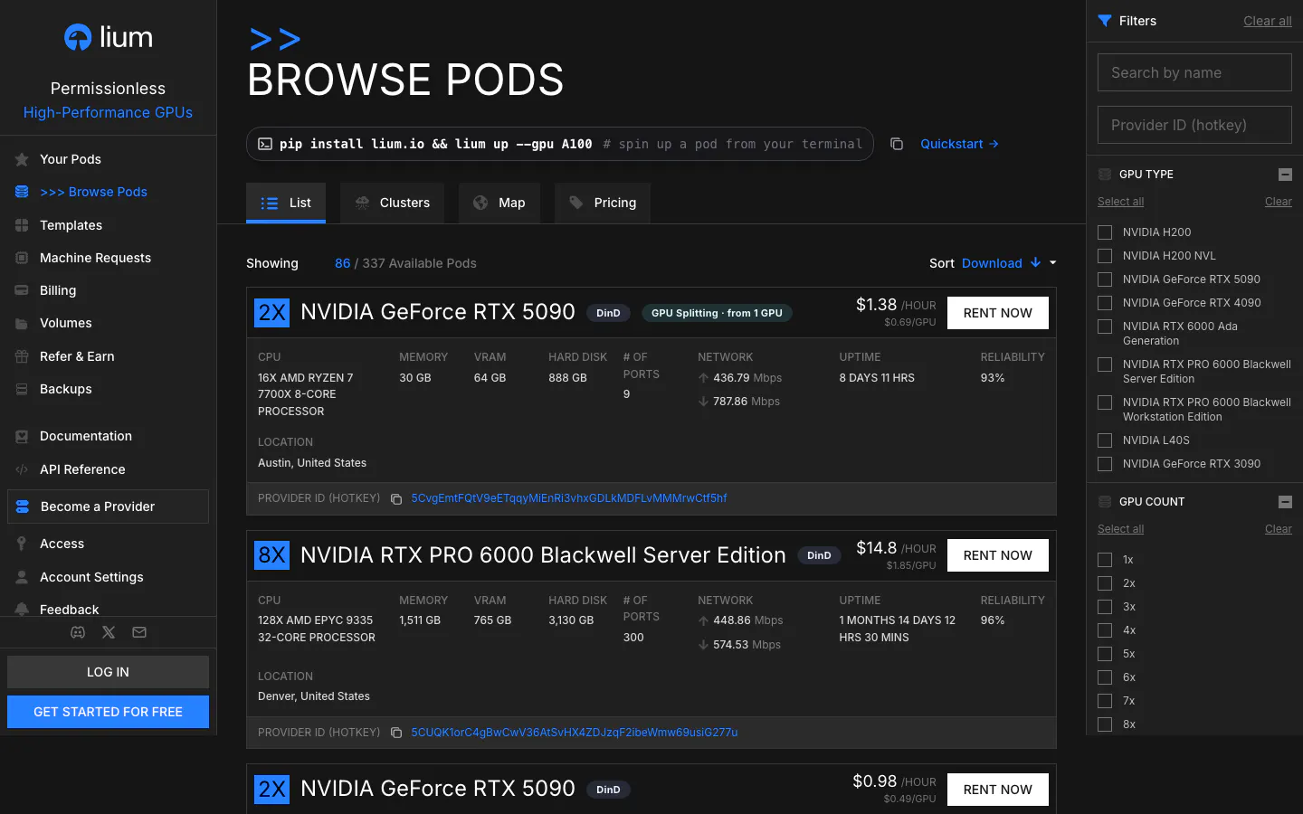The width and height of the screenshot is (1303, 814).
Task: Click the email envelope icon
Action: (139, 632)
